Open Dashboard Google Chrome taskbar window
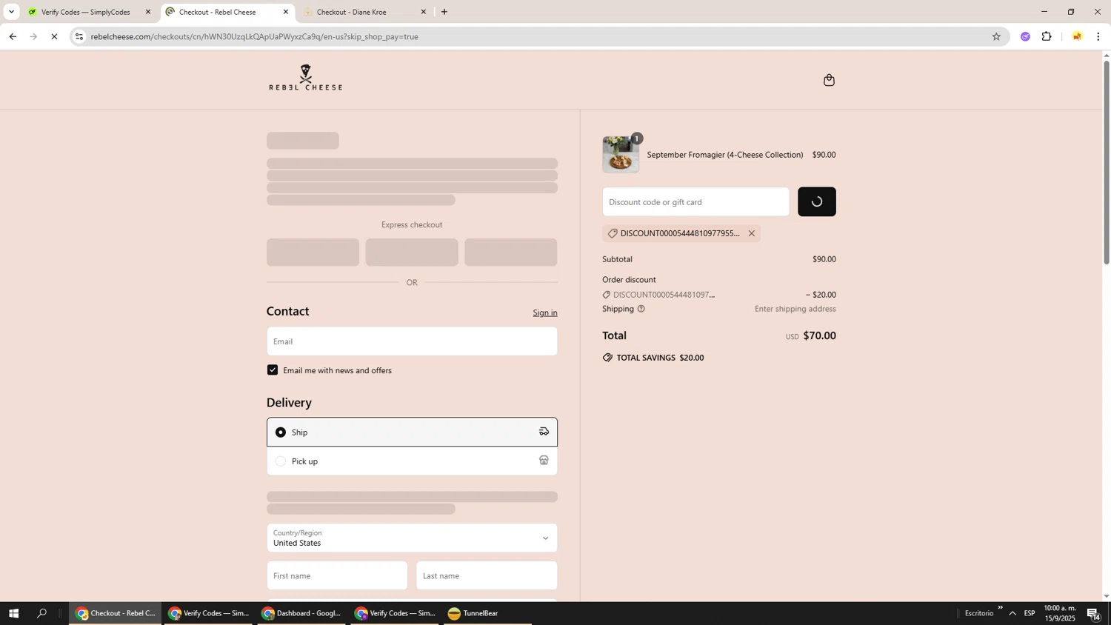1111x625 pixels. pos(301,613)
